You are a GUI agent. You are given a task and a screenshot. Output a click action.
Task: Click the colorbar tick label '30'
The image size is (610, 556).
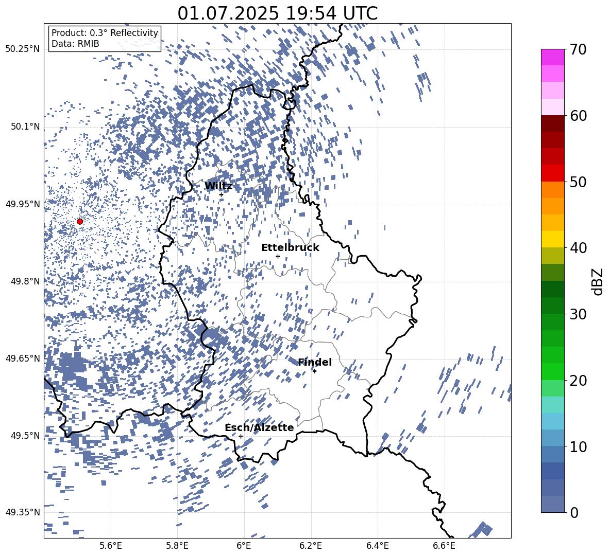click(x=579, y=314)
